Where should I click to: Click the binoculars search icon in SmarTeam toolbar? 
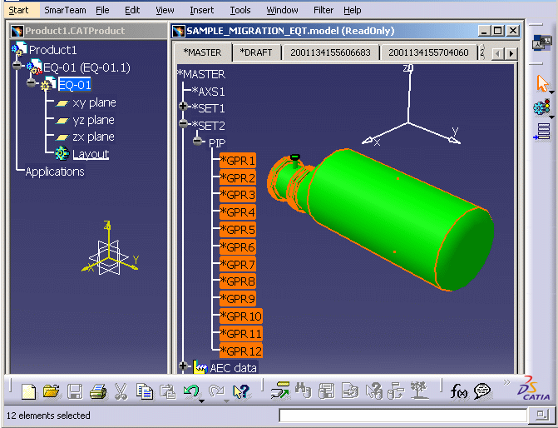(x=304, y=390)
